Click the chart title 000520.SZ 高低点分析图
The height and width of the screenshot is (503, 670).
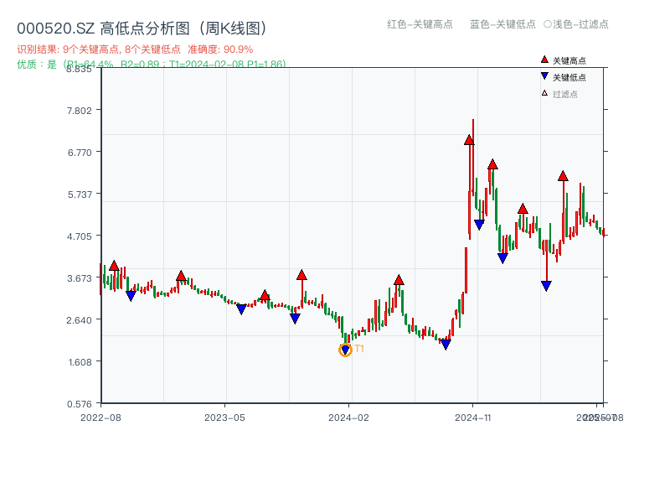pyautogui.click(x=142, y=29)
